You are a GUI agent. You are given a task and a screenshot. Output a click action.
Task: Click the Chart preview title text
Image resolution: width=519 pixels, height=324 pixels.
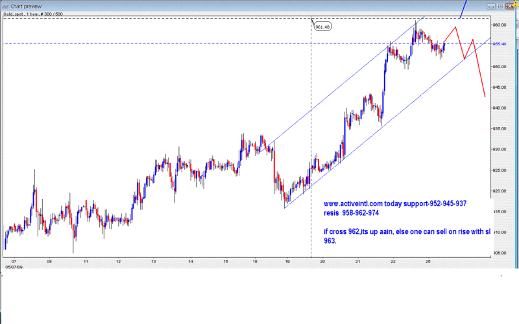tap(26, 6)
